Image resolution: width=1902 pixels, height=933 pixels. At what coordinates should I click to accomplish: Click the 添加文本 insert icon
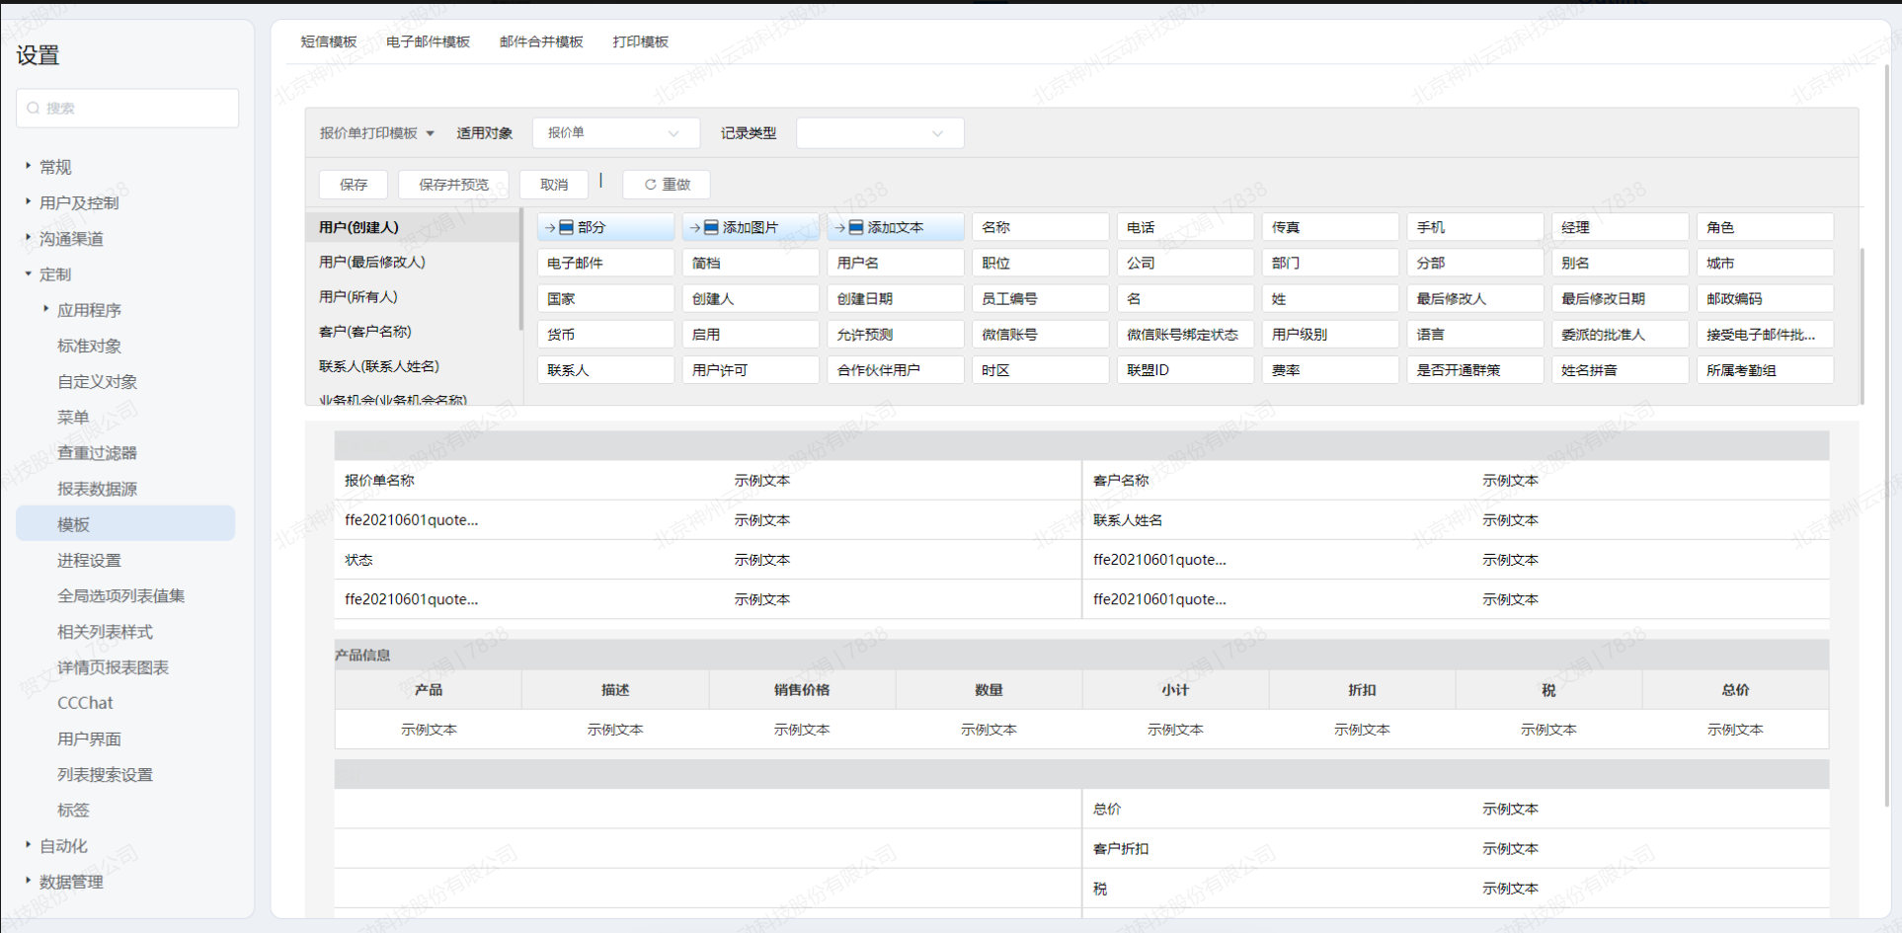pos(856,228)
